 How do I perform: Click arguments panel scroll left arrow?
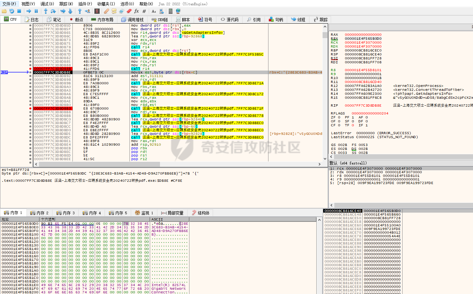pyautogui.click(x=331, y=205)
